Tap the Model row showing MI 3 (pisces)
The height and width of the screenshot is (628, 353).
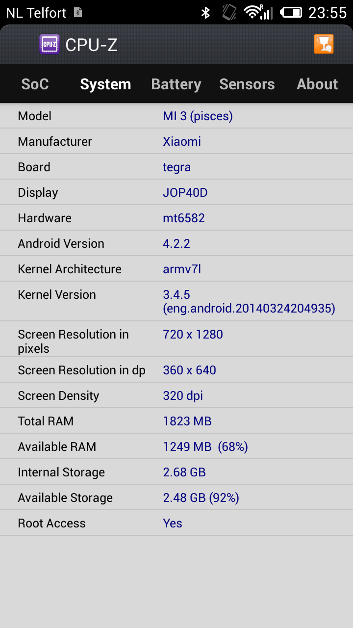(x=176, y=116)
